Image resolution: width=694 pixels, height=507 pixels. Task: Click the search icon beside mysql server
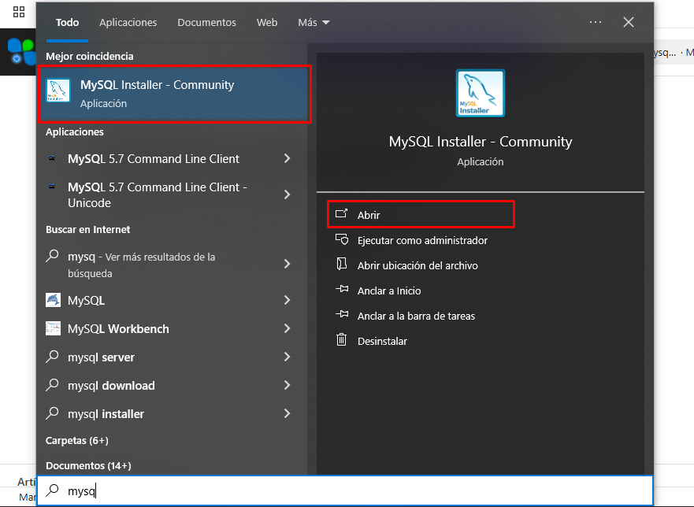click(52, 356)
